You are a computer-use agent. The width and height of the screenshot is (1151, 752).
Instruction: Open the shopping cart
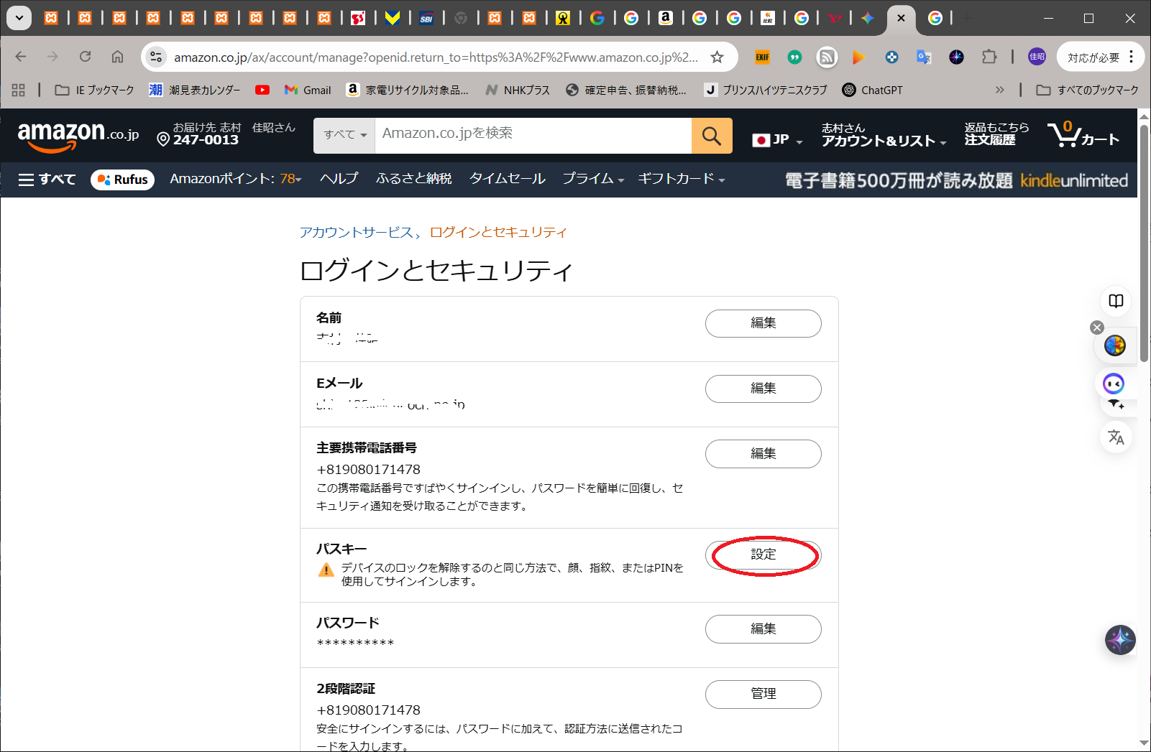(1083, 135)
